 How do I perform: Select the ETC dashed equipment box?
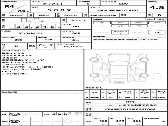[157, 32]
